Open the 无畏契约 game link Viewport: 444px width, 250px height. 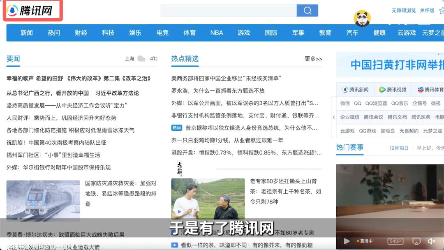pyautogui.click(x=409, y=131)
